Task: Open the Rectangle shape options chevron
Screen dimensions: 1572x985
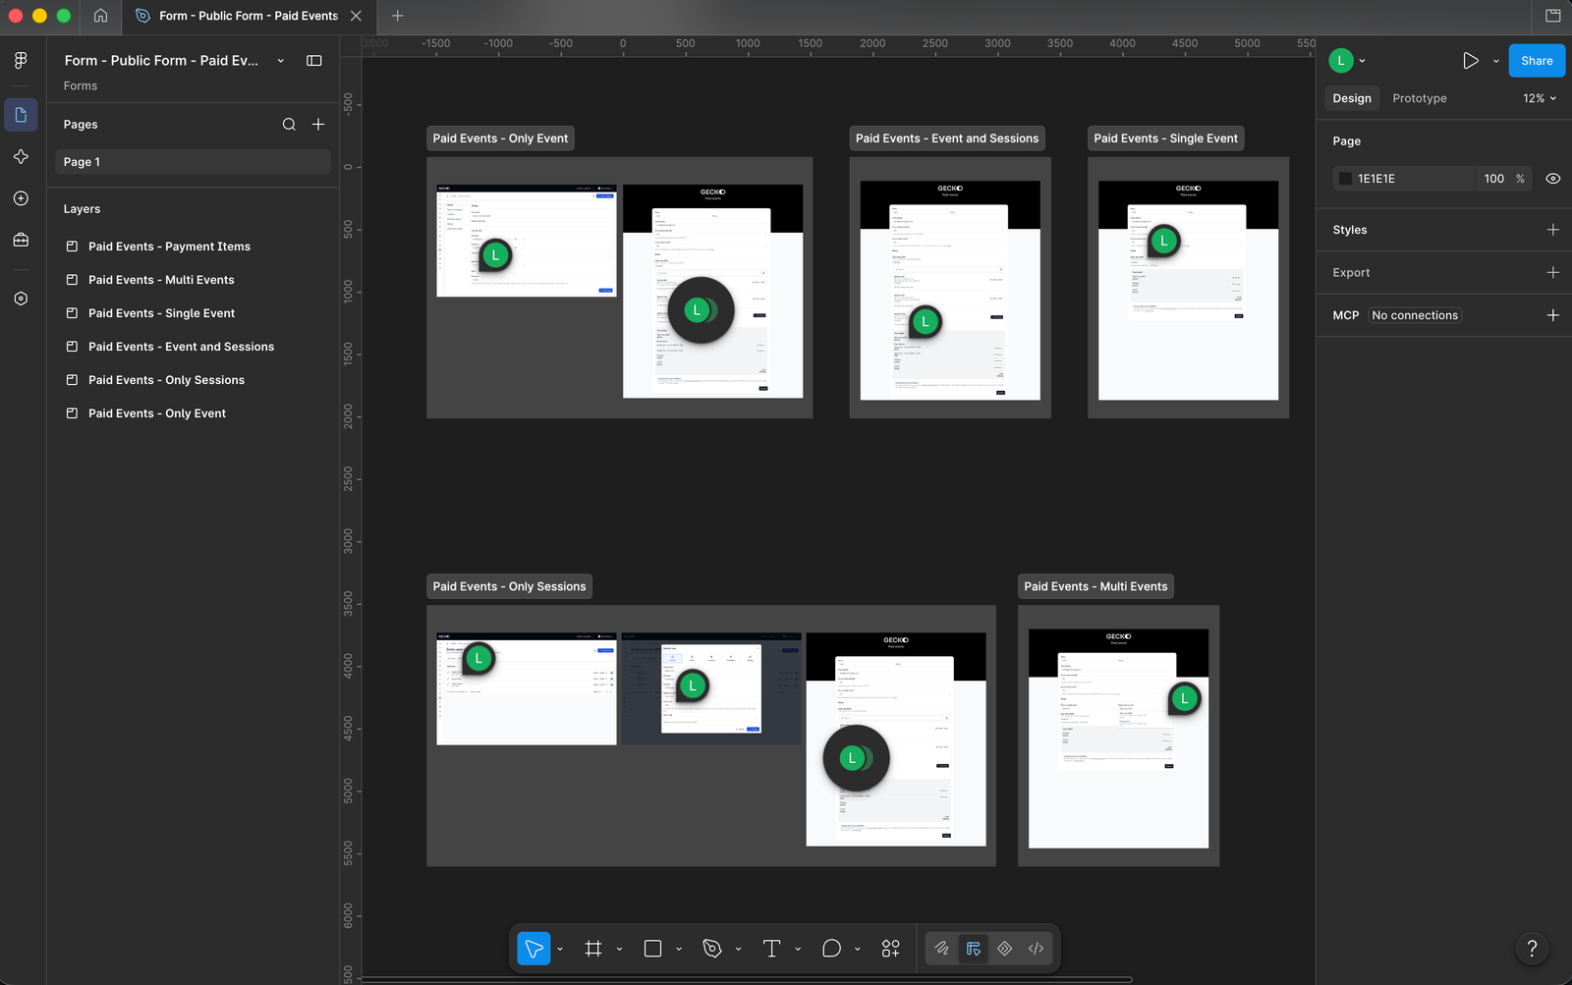Action: (679, 949)
